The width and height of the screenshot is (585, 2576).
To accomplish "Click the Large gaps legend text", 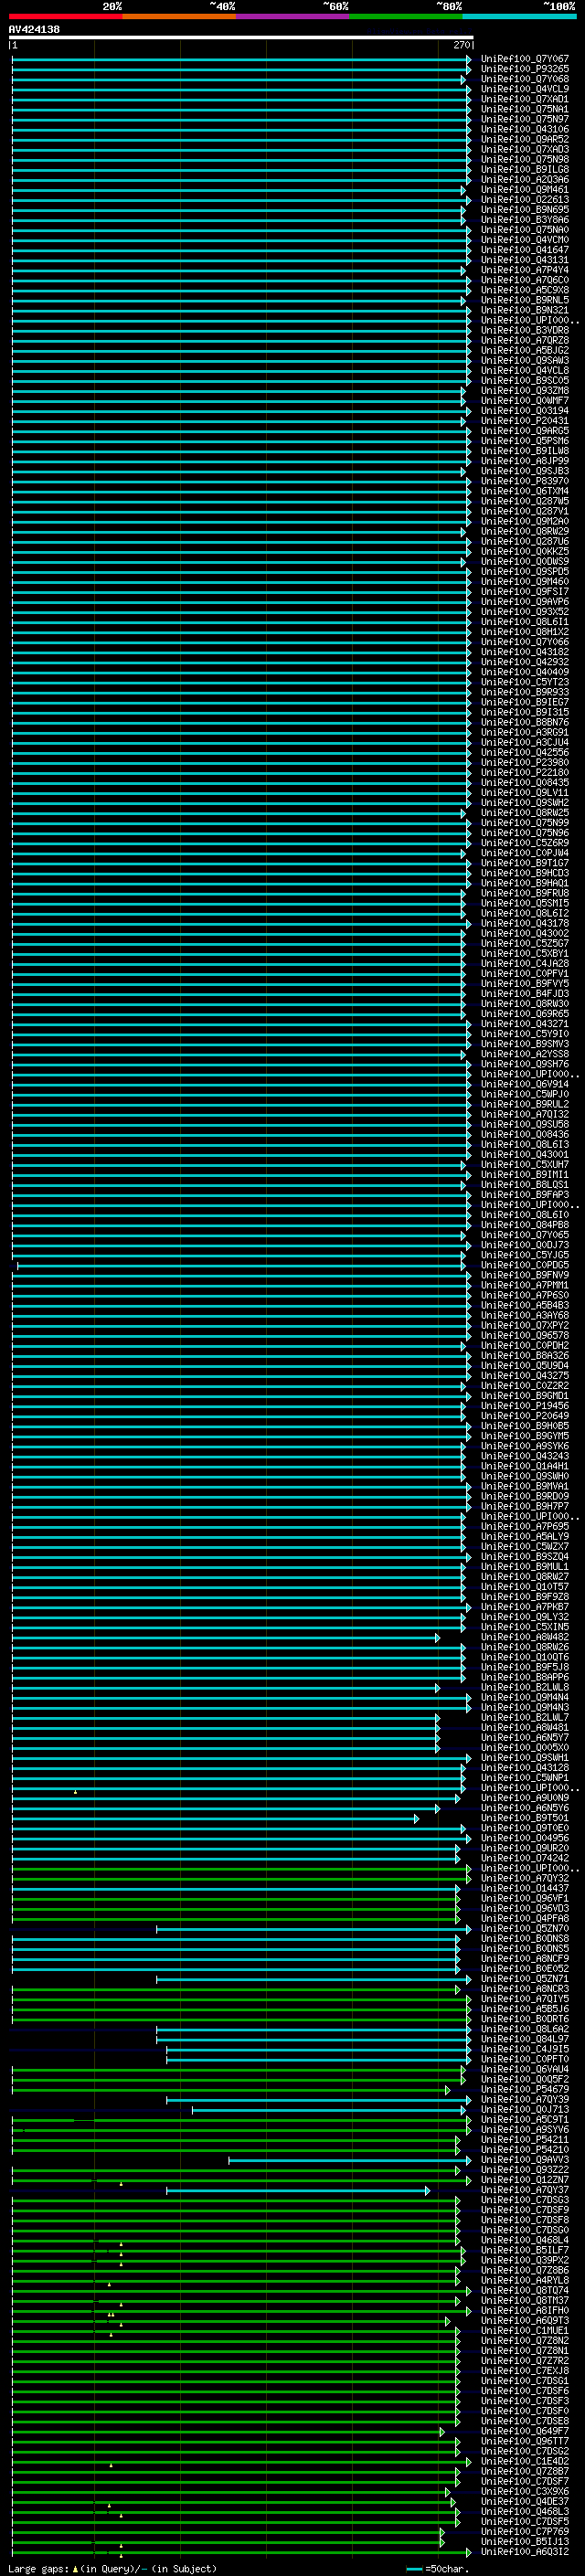I will pyautogui.click(x=112, y=2568).
